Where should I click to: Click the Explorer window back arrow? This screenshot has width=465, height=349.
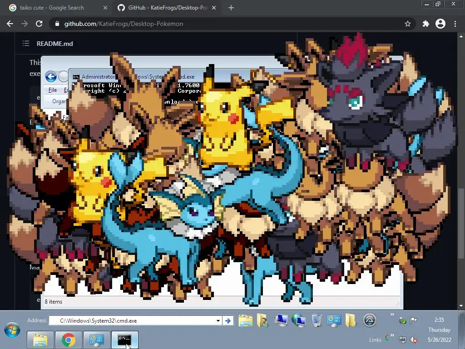(51, 76)
